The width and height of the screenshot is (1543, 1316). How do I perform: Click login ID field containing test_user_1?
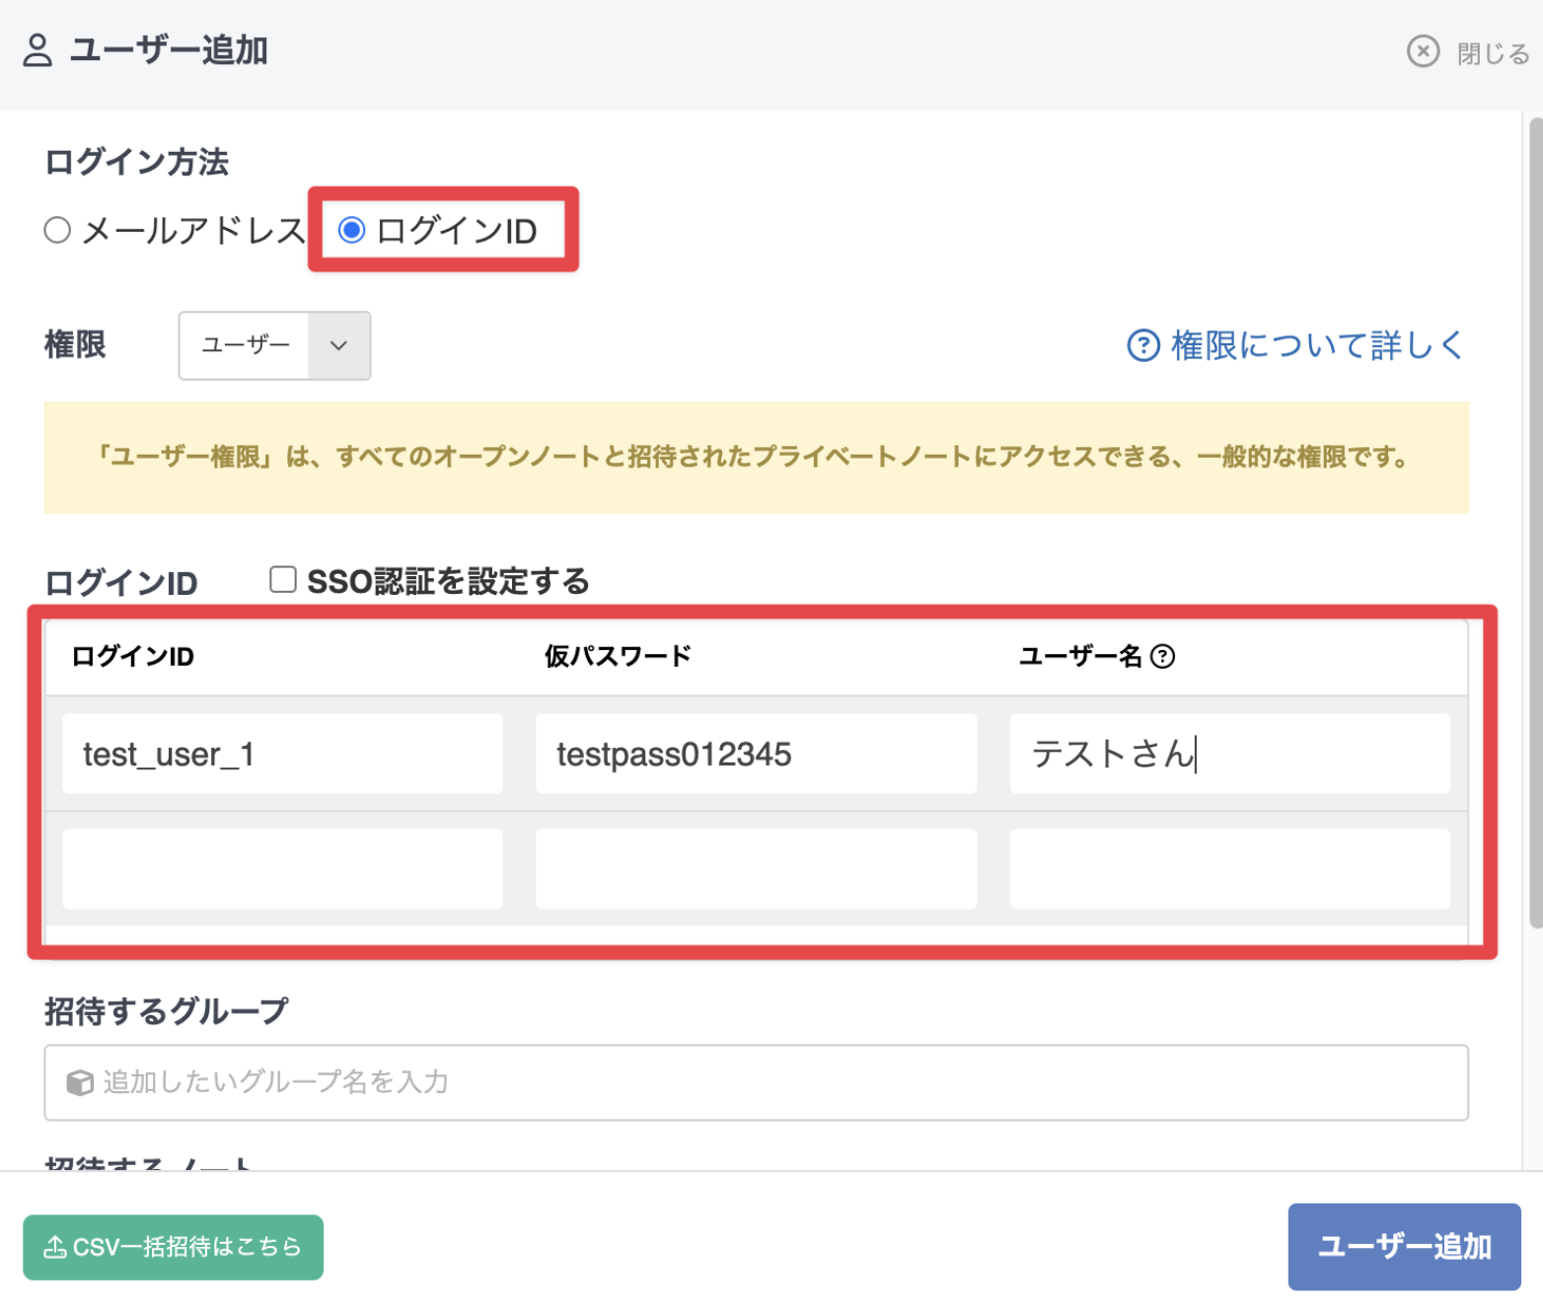click(282, 754)
